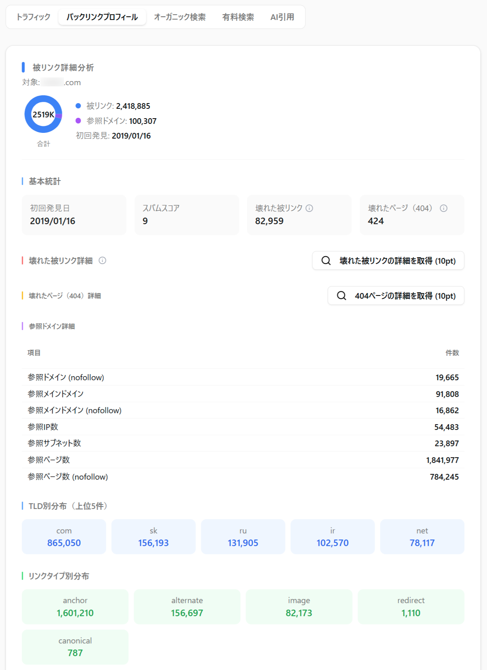Click the 参照ドメイン詳細 section heading
Screen dimensions: 487x670
(52, 326)
